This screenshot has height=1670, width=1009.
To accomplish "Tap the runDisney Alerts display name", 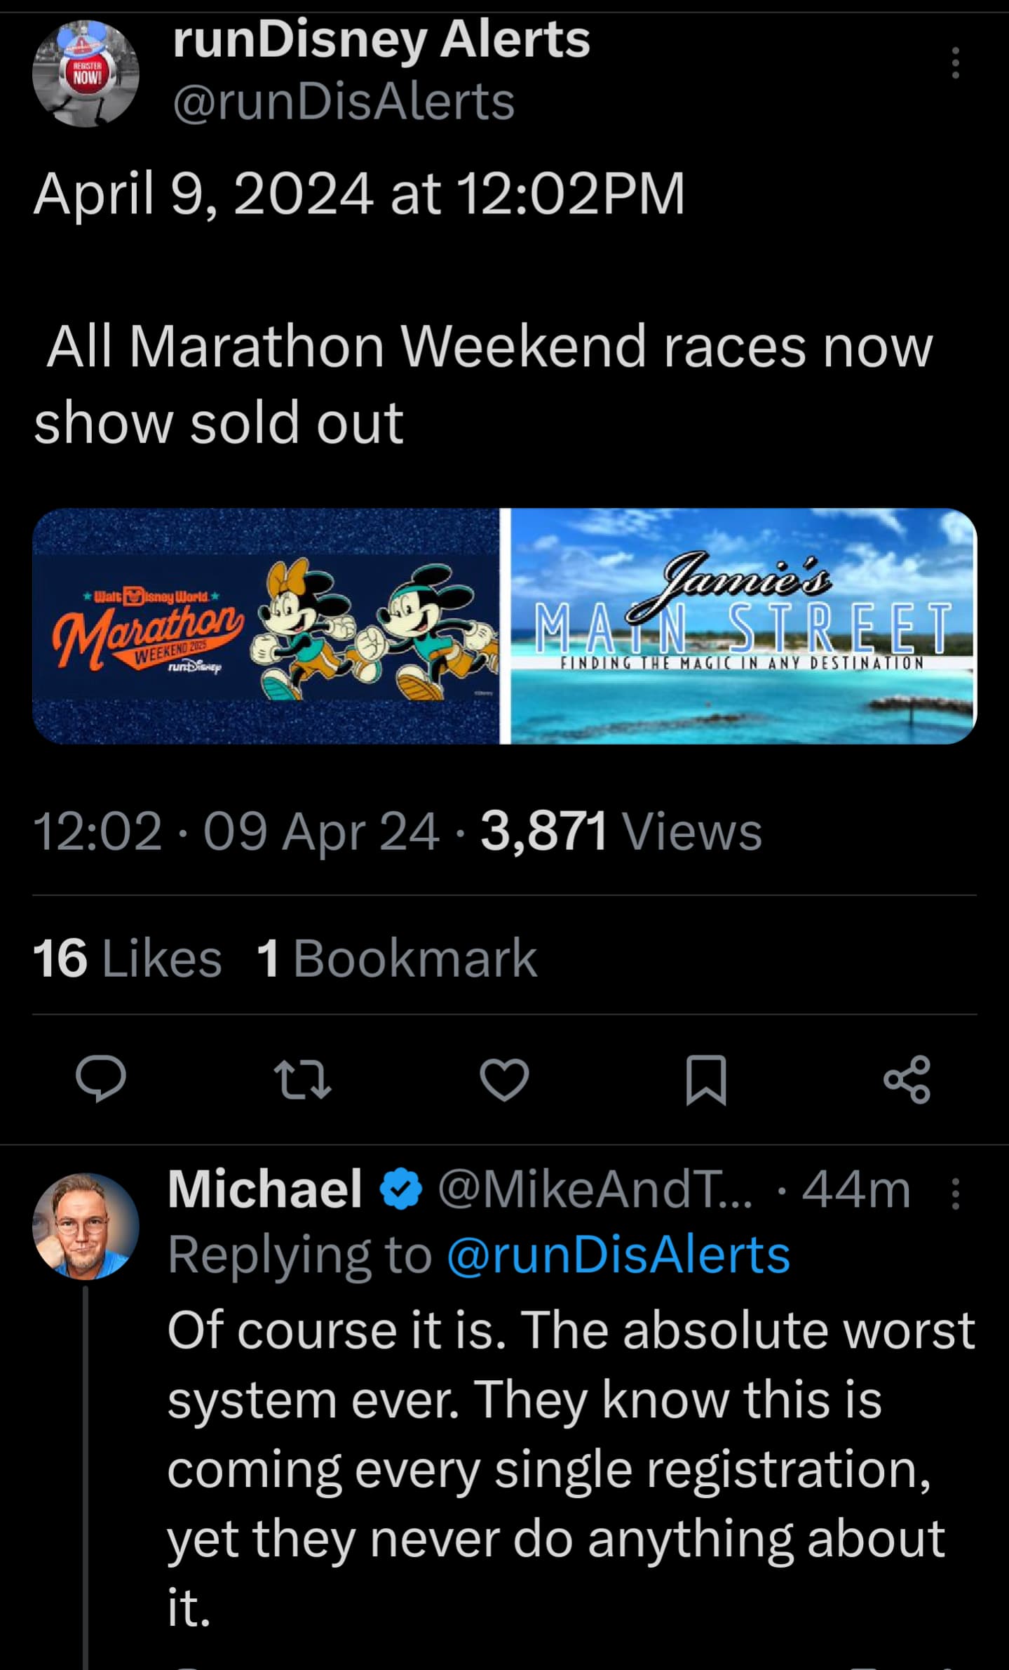I will [x=381, y=39].
